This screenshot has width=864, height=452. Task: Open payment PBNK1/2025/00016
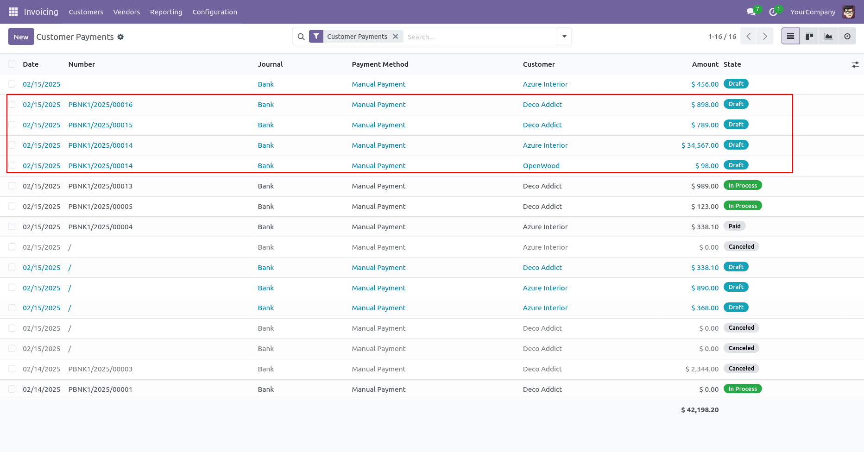coord(101,105)
